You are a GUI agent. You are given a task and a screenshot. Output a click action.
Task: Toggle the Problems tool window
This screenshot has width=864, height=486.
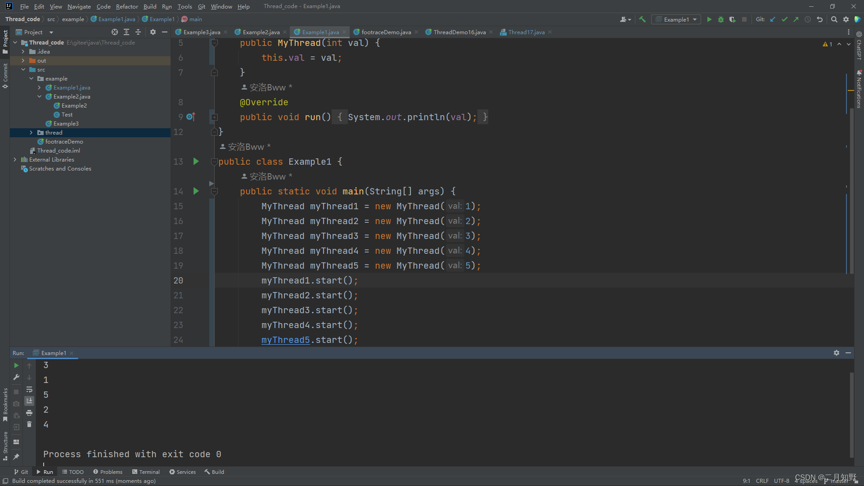point(108,472)
